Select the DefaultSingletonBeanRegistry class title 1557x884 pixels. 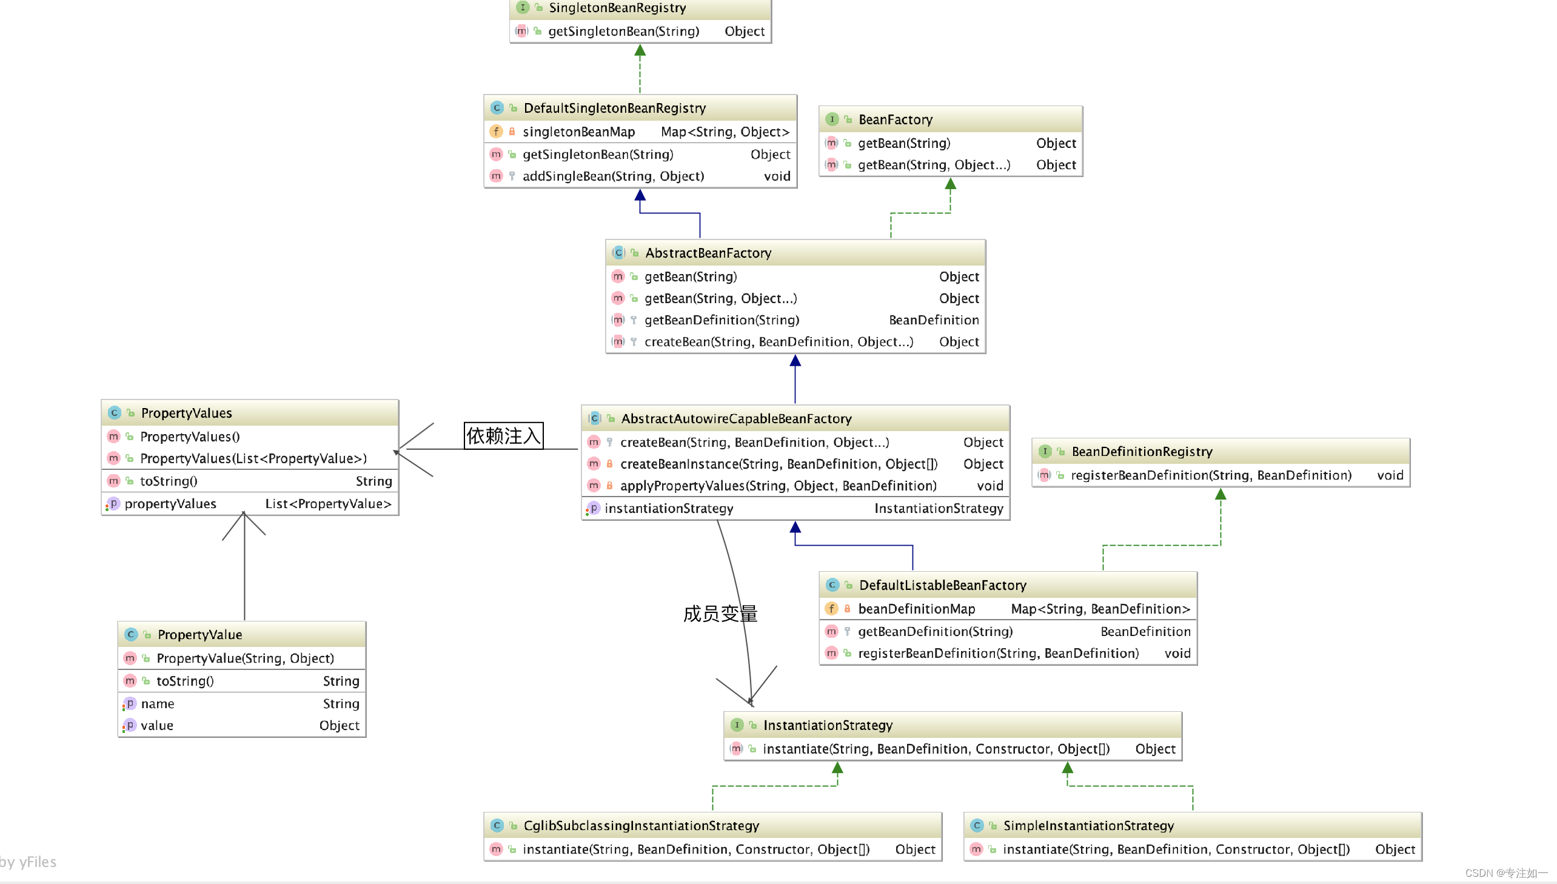[x=614, y=108]
